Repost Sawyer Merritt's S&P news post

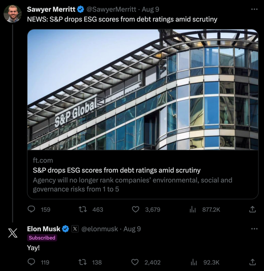click(x=82, y=209)
